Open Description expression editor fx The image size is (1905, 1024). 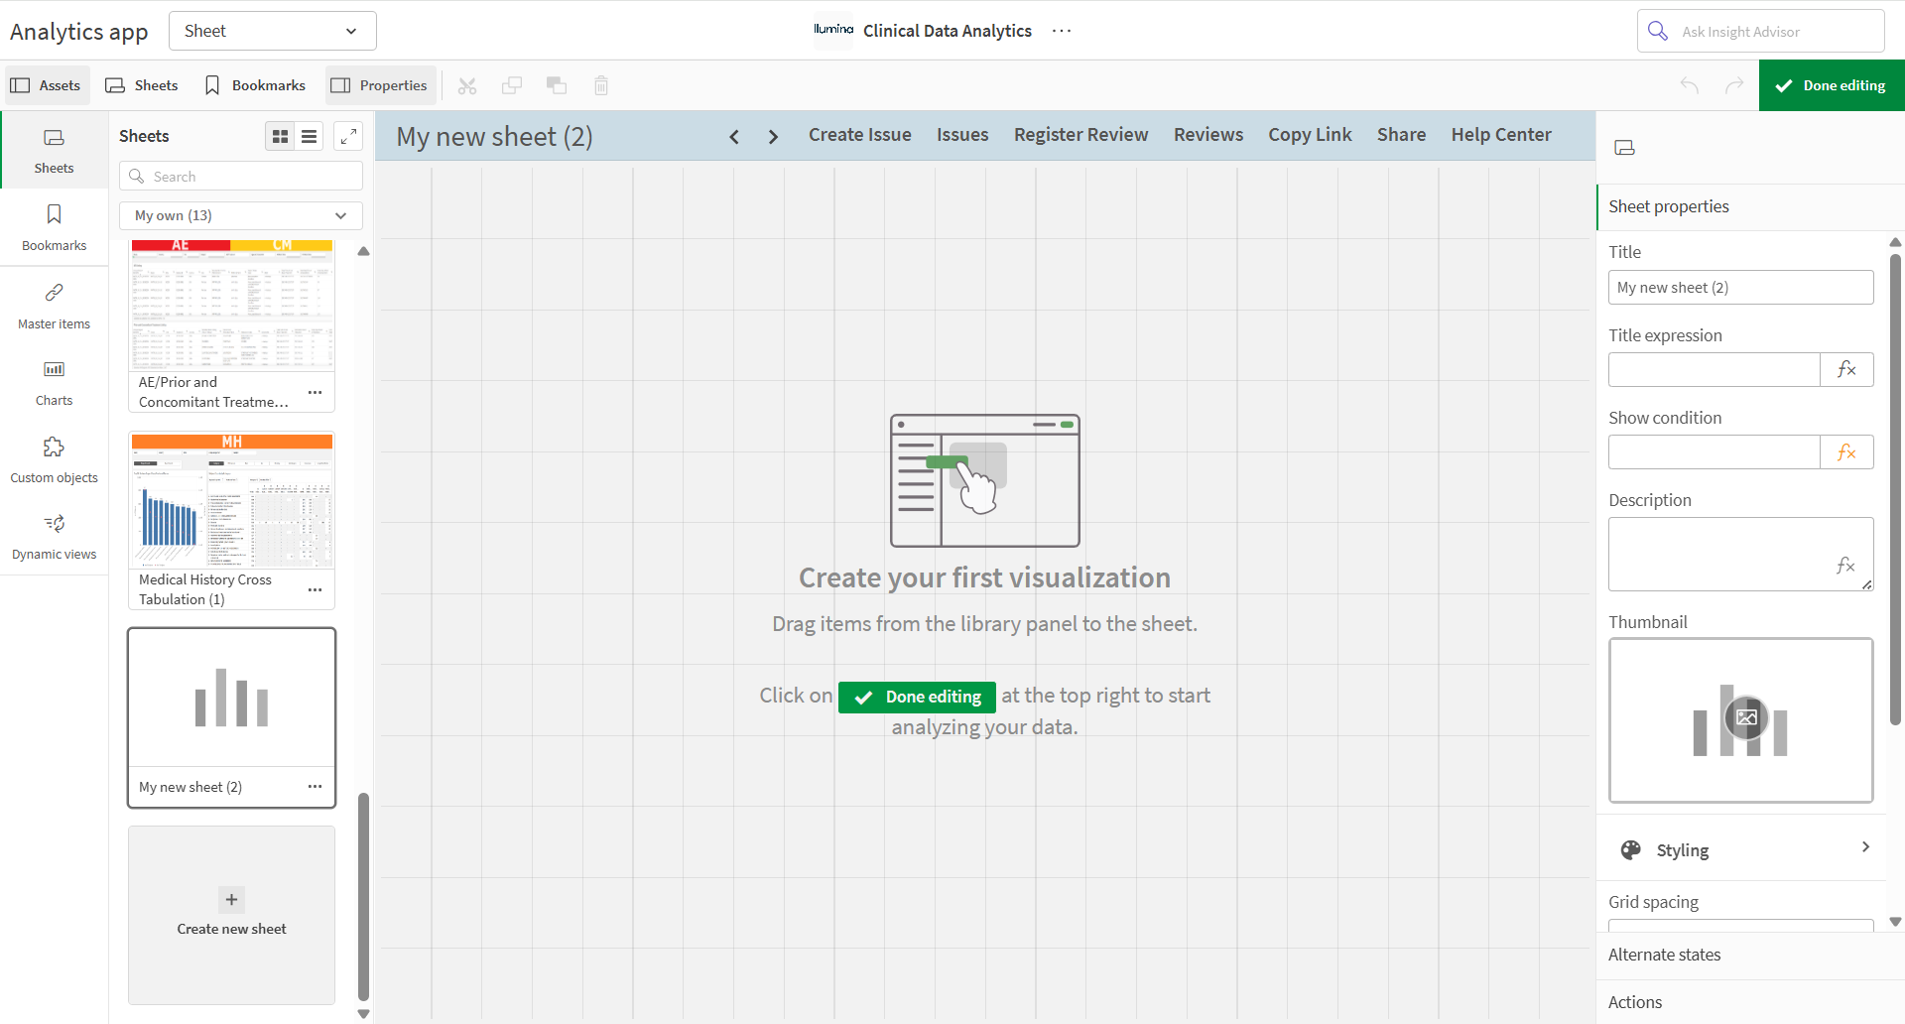tap(1845, 565)
